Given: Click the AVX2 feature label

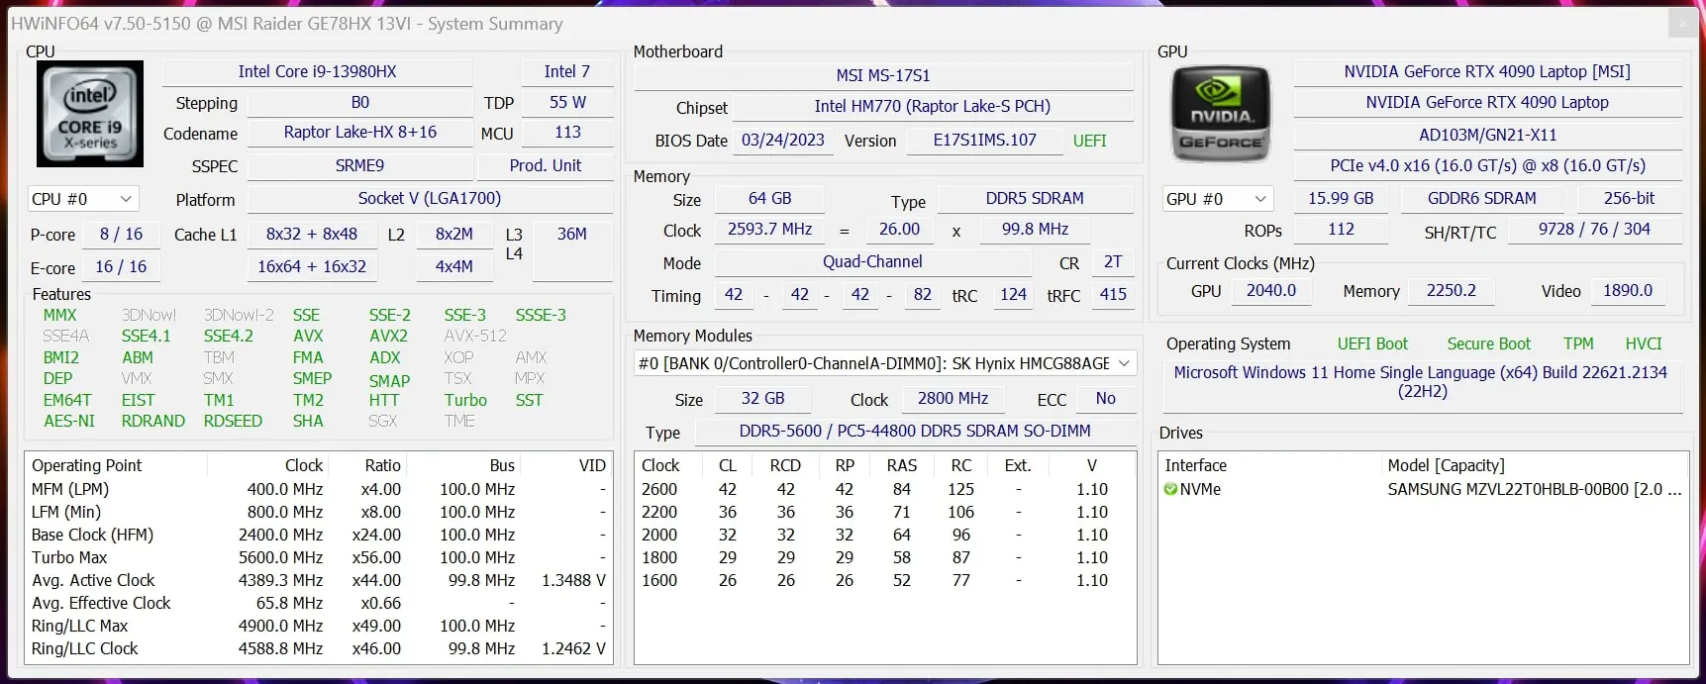Looking at the screenshot, I should 388,336.
